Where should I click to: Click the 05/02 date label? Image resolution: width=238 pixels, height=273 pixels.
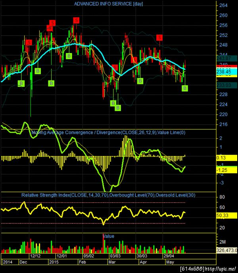(x=88, y=256)
